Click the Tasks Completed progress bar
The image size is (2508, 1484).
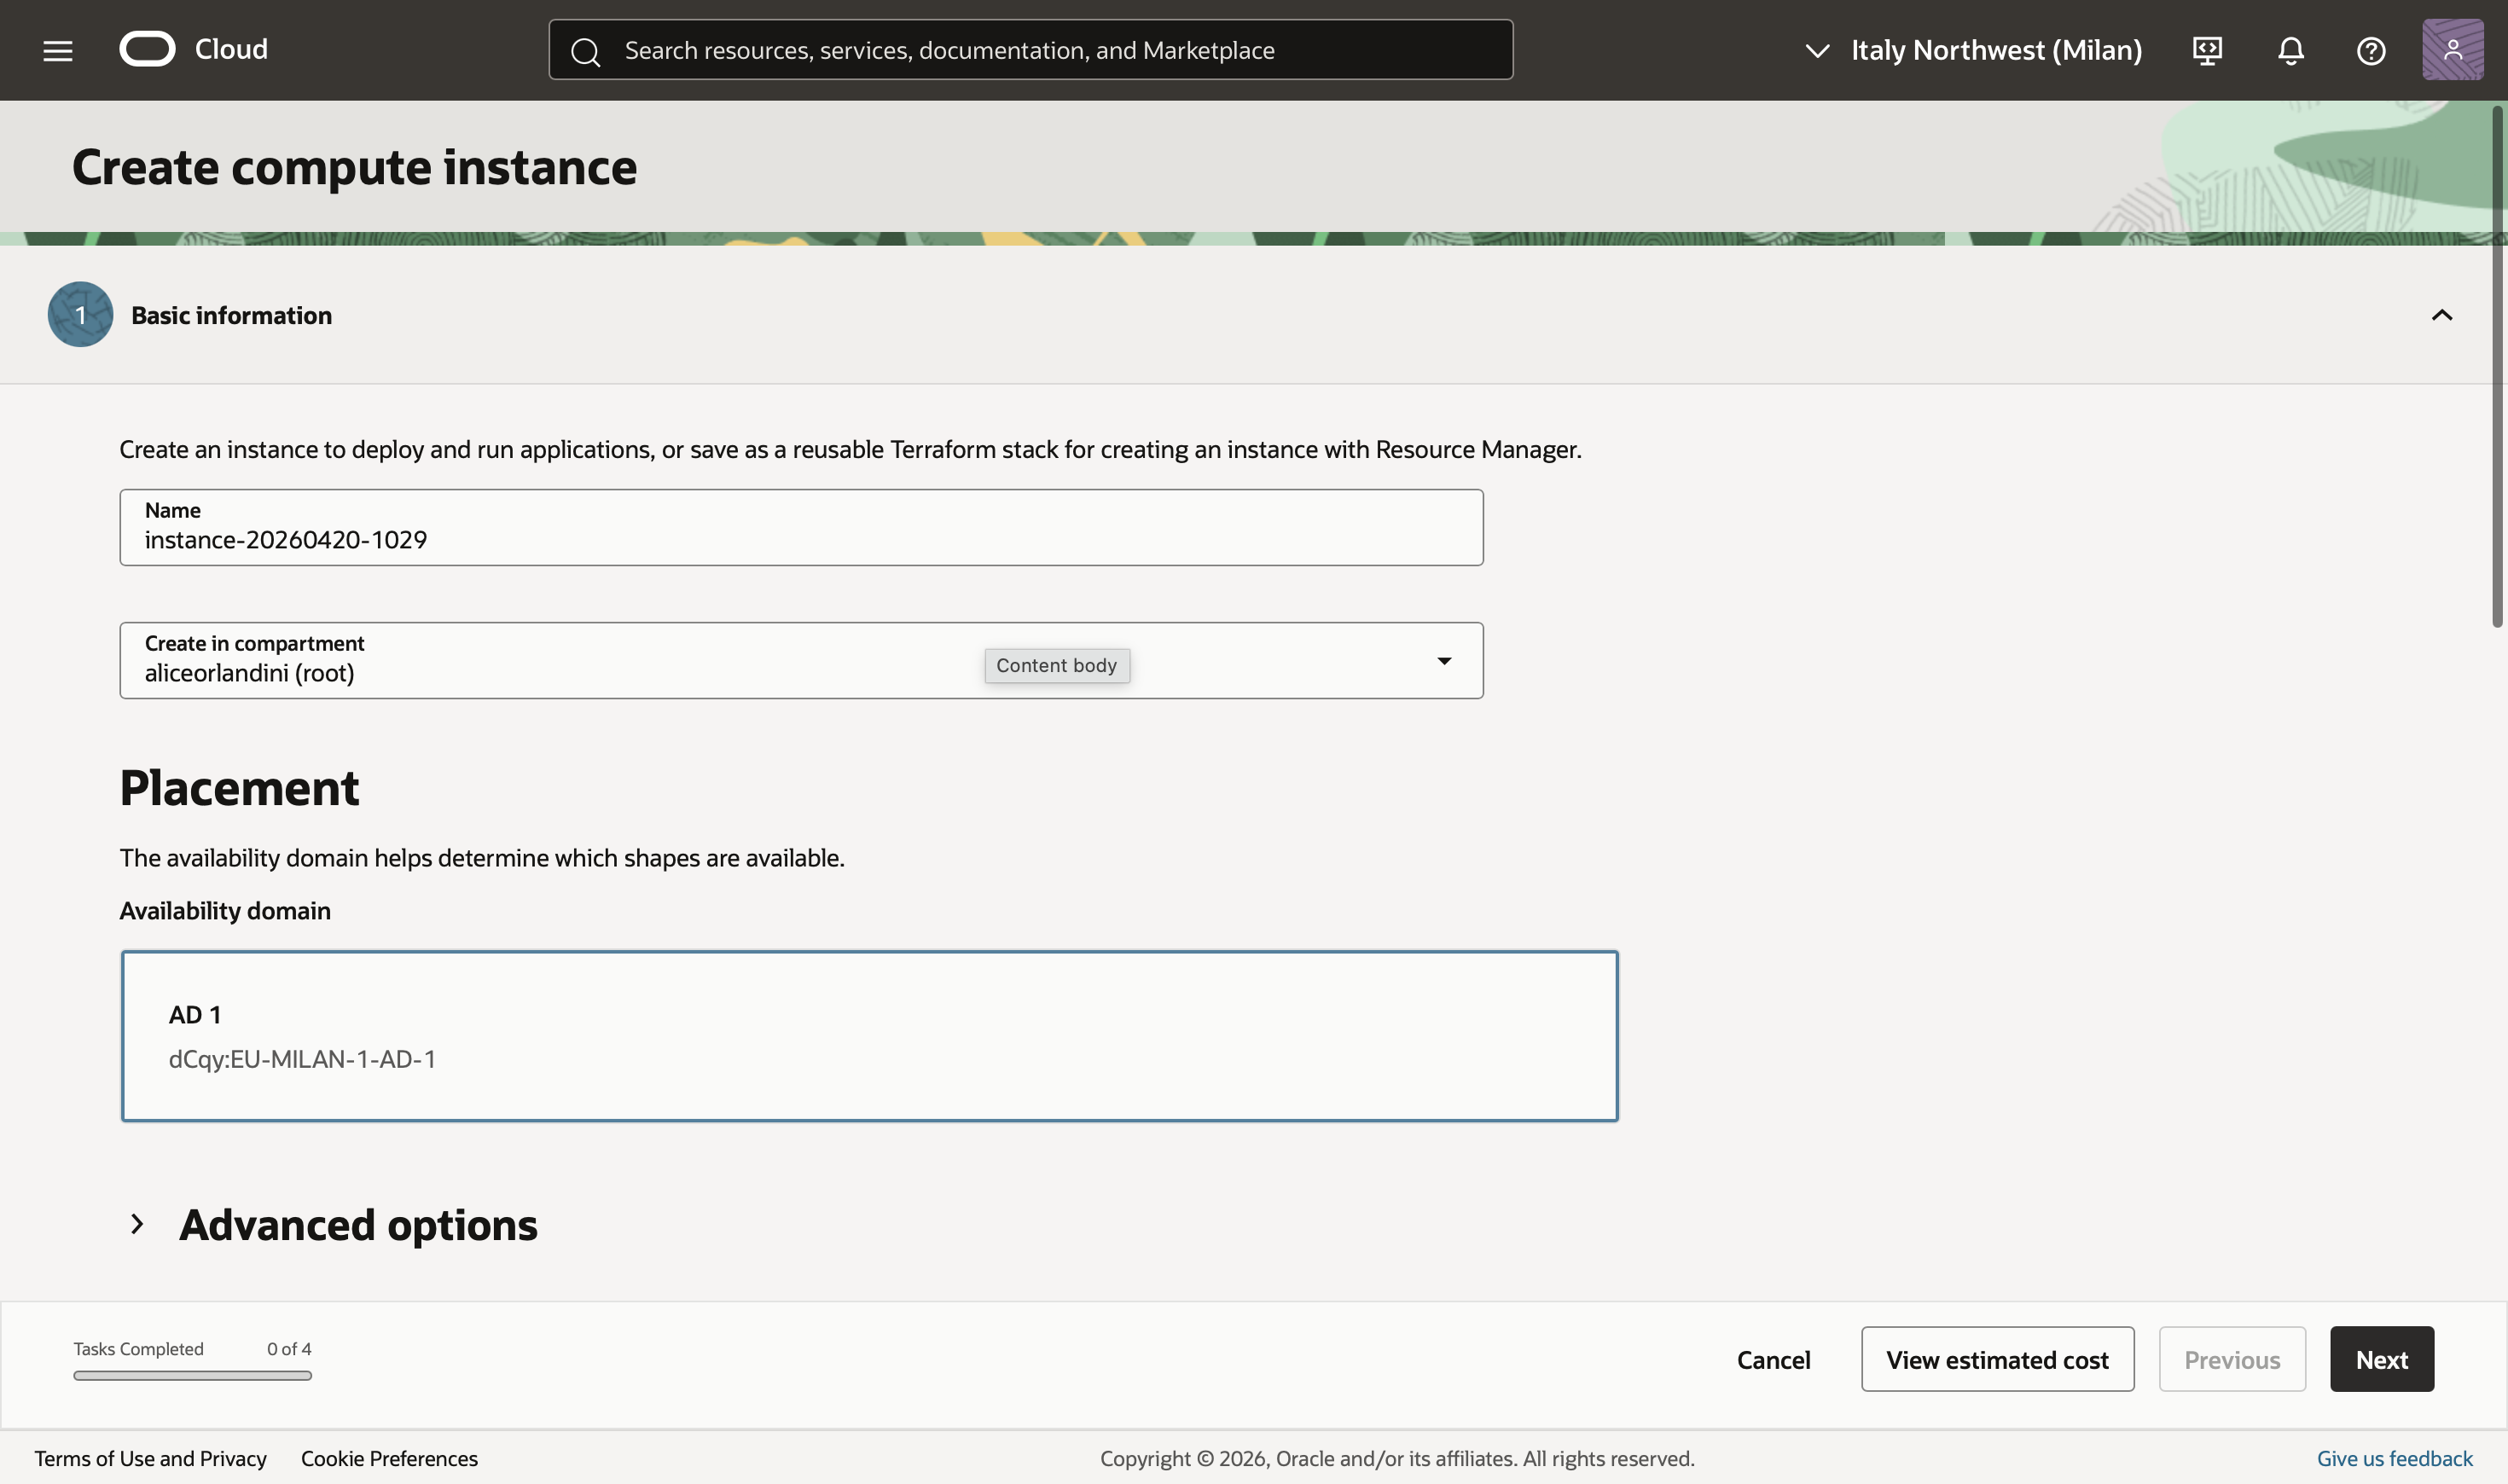pyautogui.click(x=192, y=1376)
